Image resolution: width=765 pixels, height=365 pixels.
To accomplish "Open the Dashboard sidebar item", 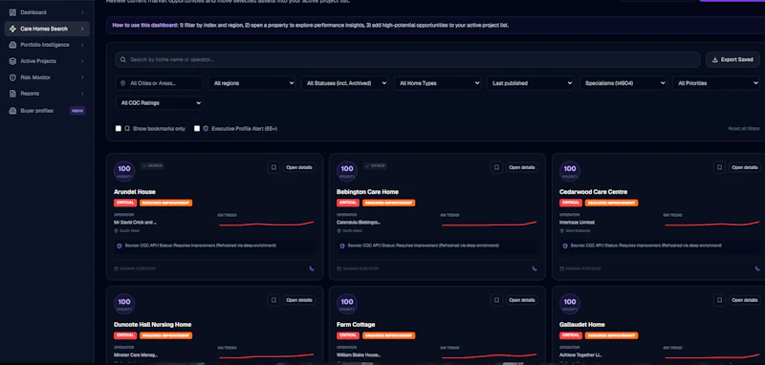I will 47,12.
